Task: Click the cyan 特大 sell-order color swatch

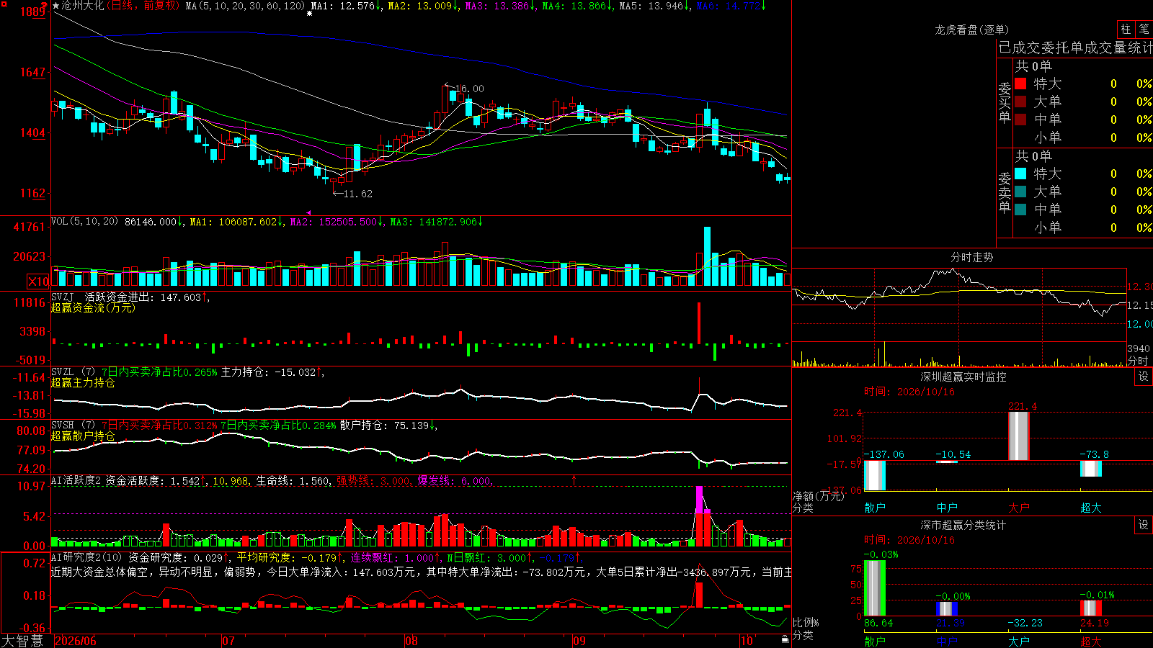Action: point(1020,174)
